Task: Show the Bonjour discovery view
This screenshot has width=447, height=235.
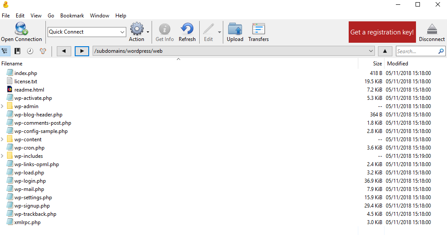Action: point(43,51)
